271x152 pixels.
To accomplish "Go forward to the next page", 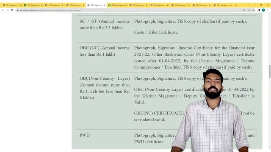I will pyautogui.click(x=8, y=10).
